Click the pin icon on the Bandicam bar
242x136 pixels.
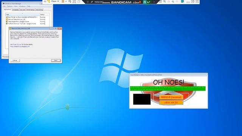pyautogui.click(x=92, y=2)
